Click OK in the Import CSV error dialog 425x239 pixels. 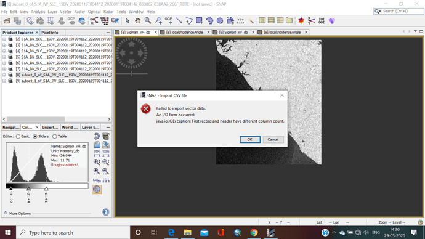250,139
